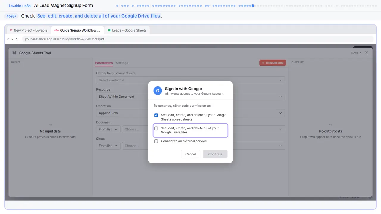381x214 pixels.
Task: Click the browser reload icon
Action: click(x=17, y=39)
